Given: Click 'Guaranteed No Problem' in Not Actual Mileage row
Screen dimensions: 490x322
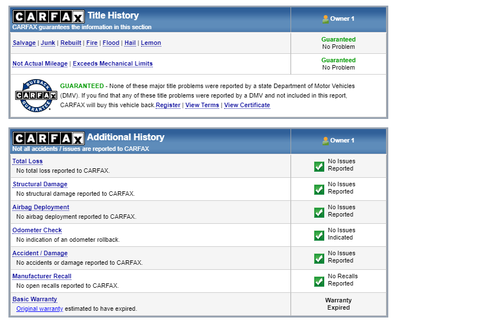Looking at the screenshot, I should (x=338, y=63).
